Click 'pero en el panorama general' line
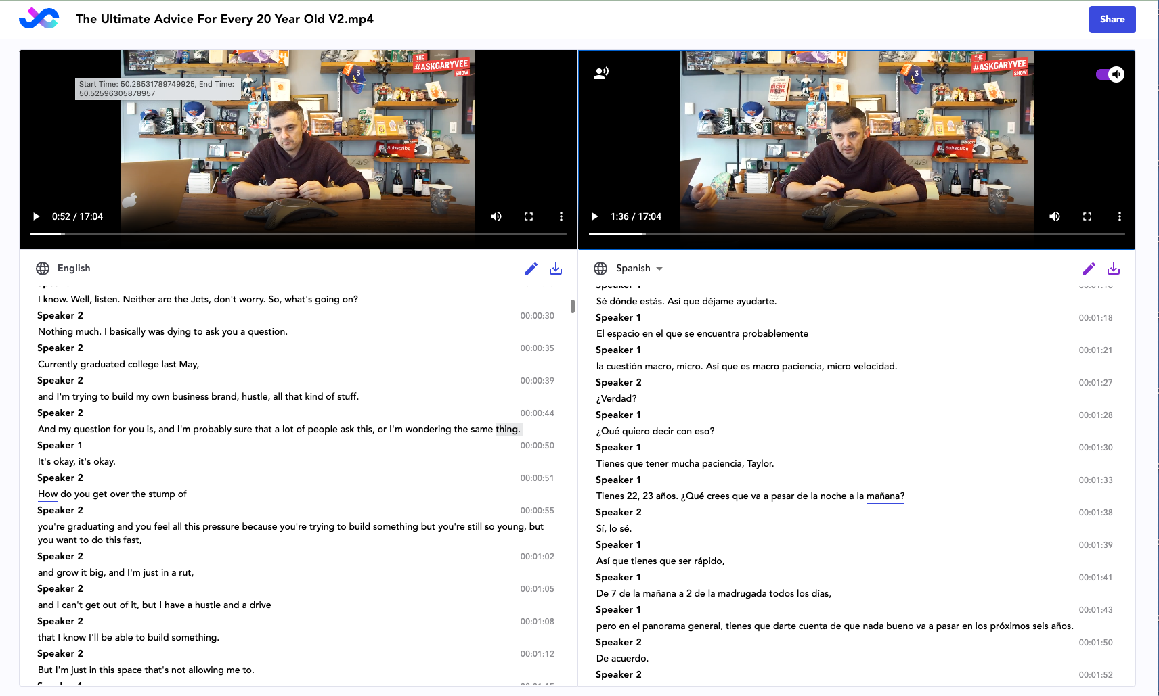Viewport: 1159px width, 696px height. coord(835,626)
